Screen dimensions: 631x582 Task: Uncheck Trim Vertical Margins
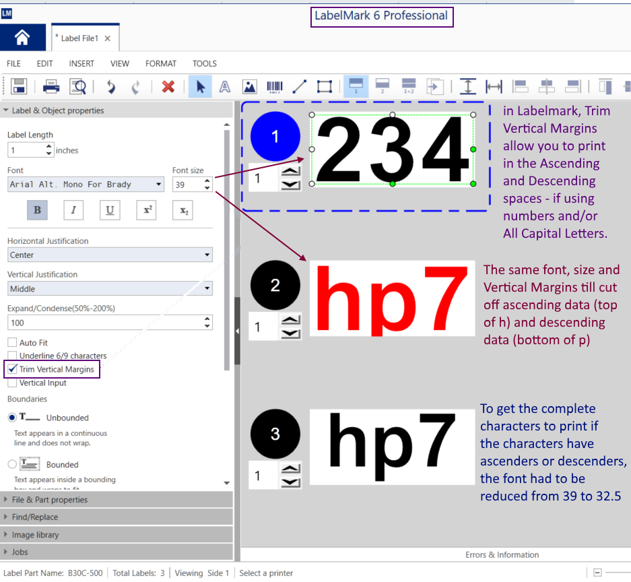[x=13, y=369]
